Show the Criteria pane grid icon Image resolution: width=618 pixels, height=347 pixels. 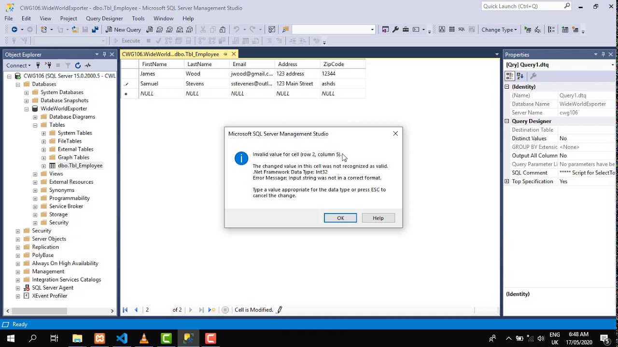click(x=452, y=29)
